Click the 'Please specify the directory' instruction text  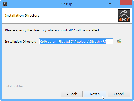pyautogui.click(x=52, y=30)
